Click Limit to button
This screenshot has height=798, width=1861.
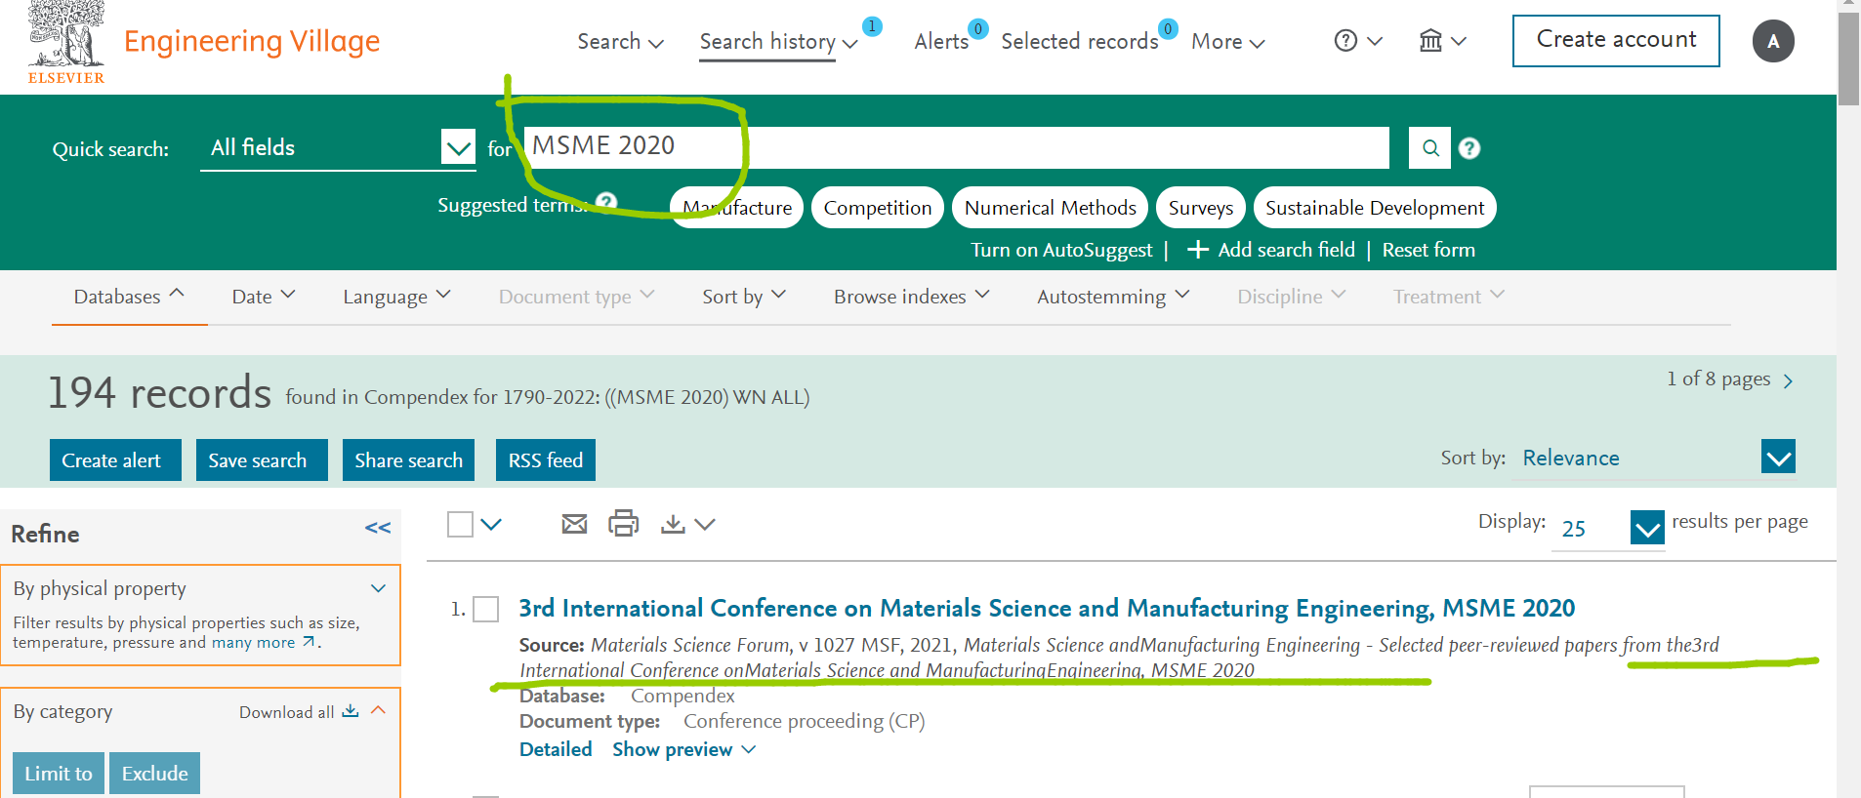pos(59,773)
